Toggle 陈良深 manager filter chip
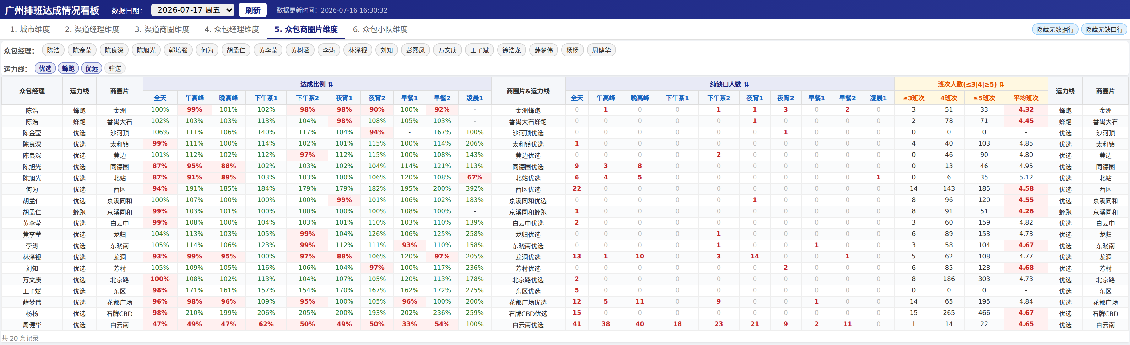This screenshot has width=1130, height=345. pyautogui.click(x=114, y=50)
